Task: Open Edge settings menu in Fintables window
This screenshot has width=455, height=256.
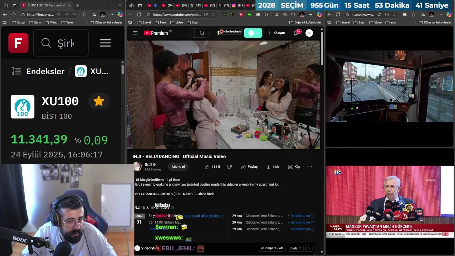Action: [x=111, y=15]
